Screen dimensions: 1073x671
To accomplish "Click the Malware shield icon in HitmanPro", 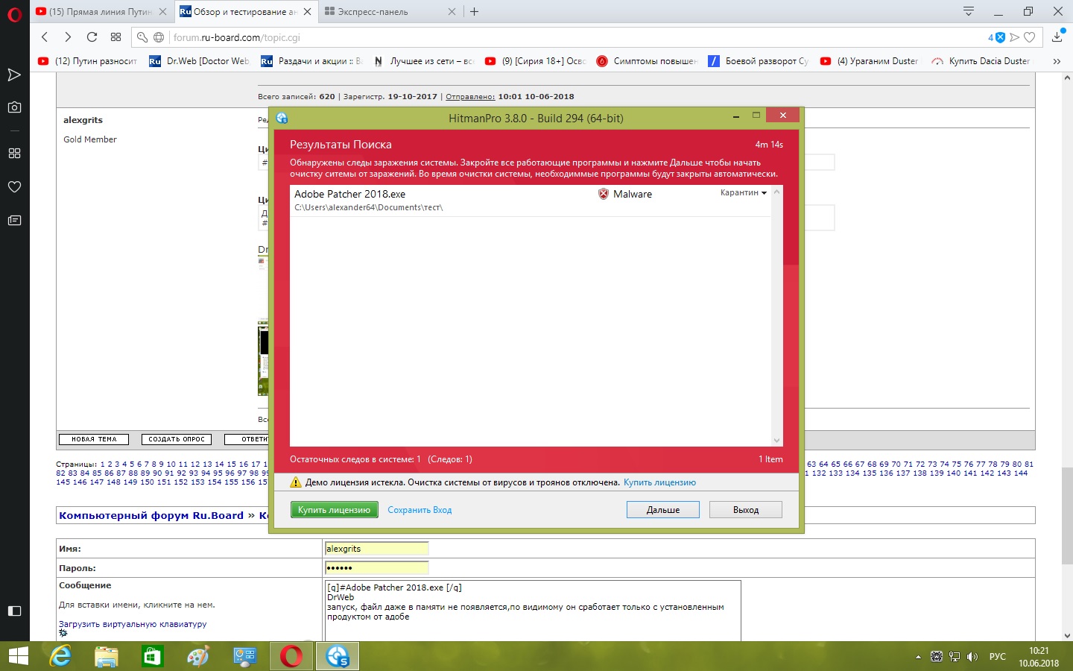I will [604, 194].
